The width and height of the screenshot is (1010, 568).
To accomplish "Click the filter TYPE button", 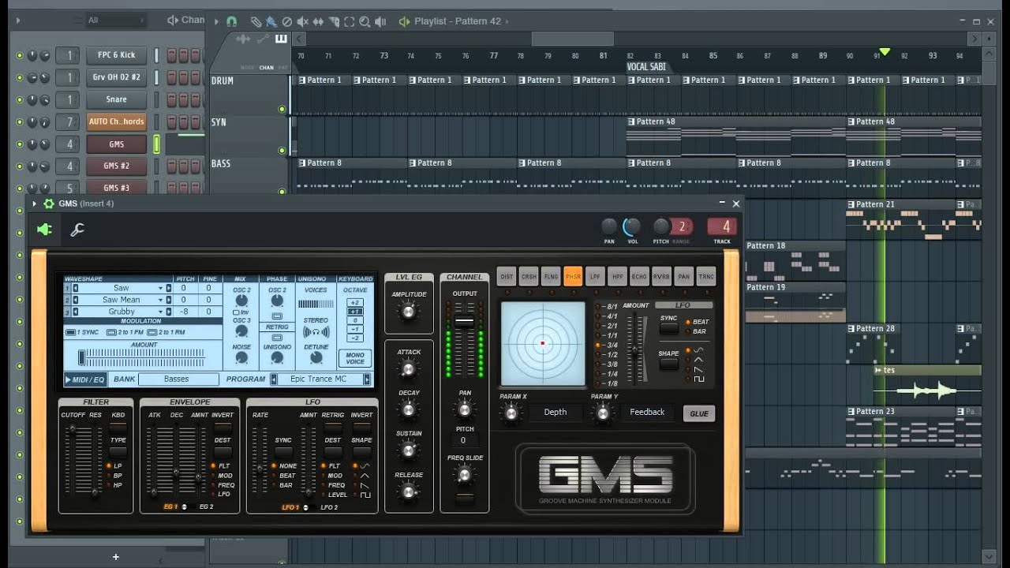I will [118, 452].
